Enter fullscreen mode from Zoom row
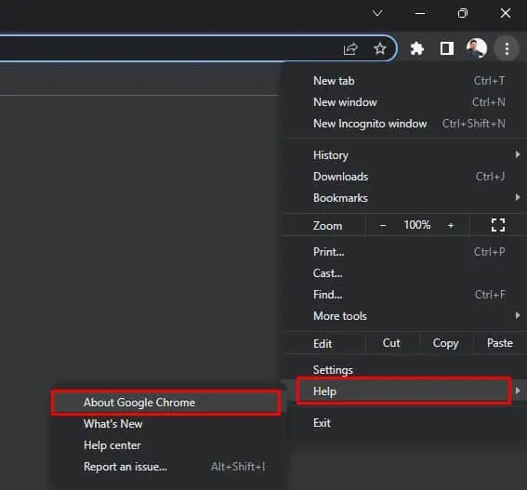Viewport: 527px width, 490px height. pyautogui.click(x=498, y=225)
